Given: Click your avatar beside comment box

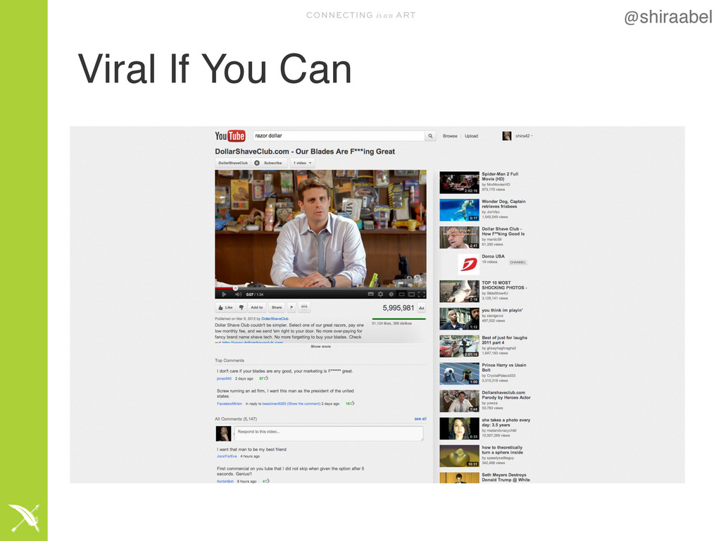Looking at the screenshot, I should pos(223,433).
